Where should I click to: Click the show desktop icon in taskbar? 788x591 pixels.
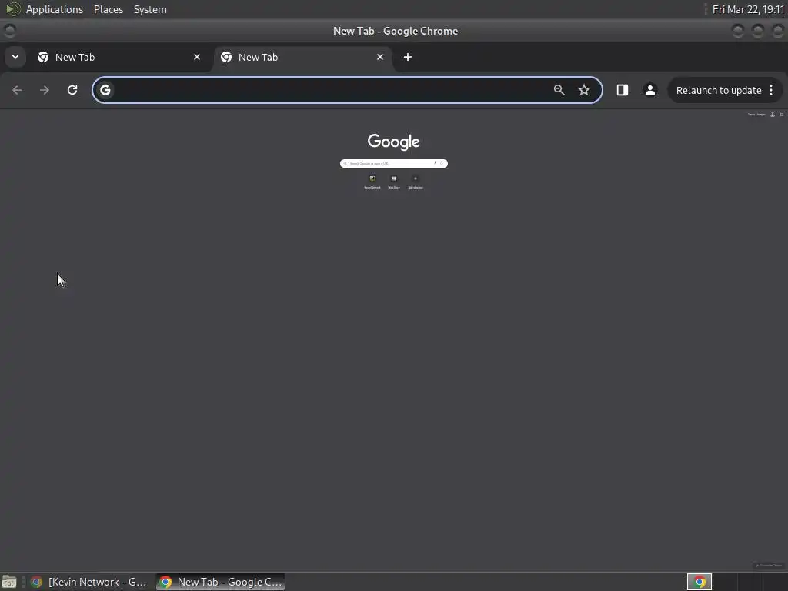(x=9, y=582)
